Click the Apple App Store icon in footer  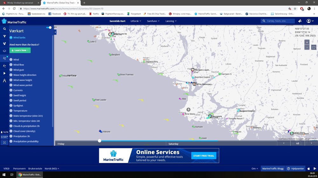(x=309, y=168)
